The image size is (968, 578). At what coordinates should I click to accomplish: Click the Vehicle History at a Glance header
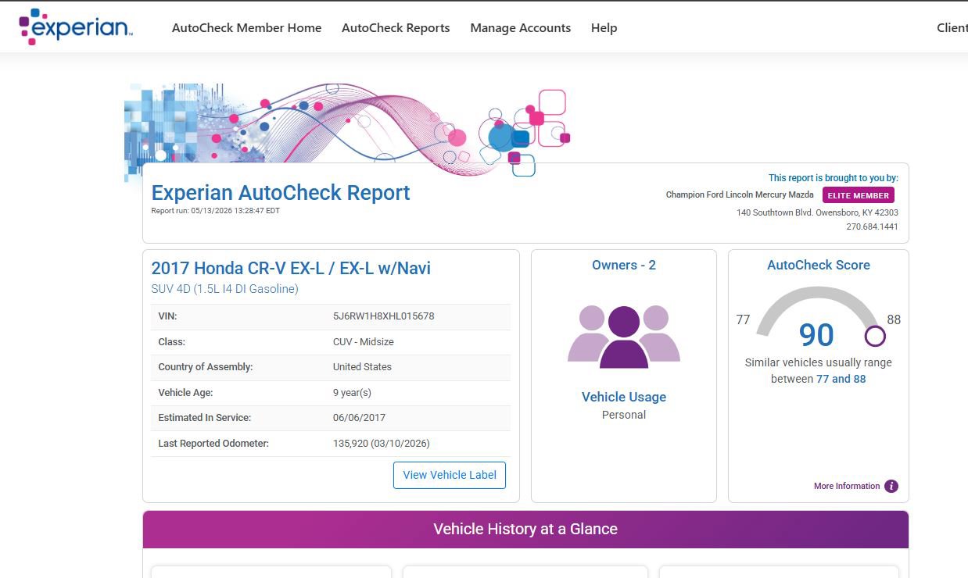pyautogui.click(x=525, y=530)
